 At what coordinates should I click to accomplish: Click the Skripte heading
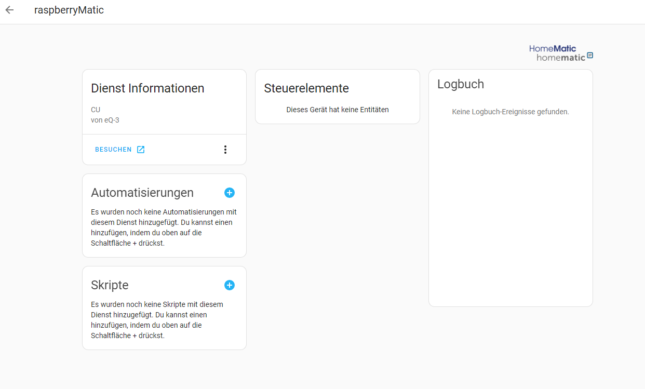[x=110, y=285]
